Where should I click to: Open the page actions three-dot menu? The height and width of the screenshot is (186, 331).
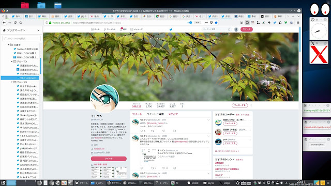[x=206, y=23]
